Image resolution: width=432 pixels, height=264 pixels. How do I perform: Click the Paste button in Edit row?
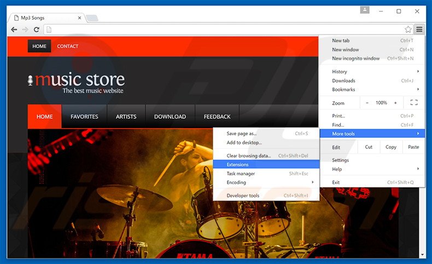click(413, 147)
